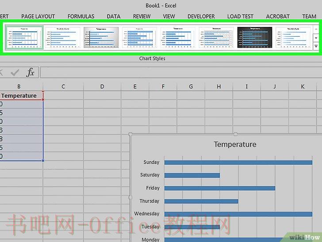Apply the gray gradient chart style

coord(101,38)
